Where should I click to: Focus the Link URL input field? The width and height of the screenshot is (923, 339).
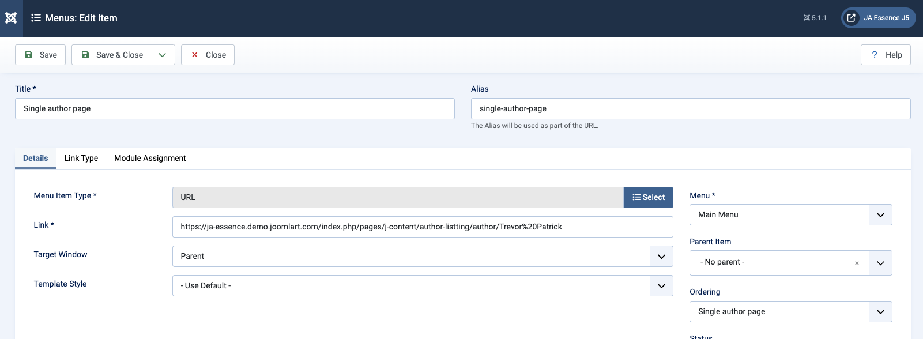(422, 227)
